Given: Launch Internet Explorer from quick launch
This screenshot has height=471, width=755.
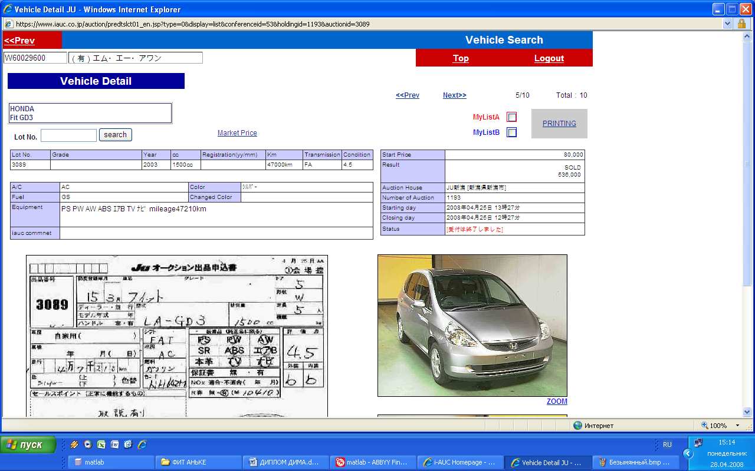Looking at the screenshot, I should [x=142, y=445].
